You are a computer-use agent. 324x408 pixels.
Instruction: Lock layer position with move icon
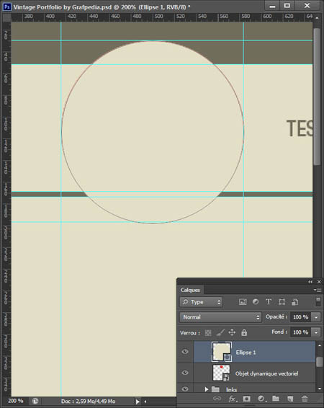(x=232, y=332)
